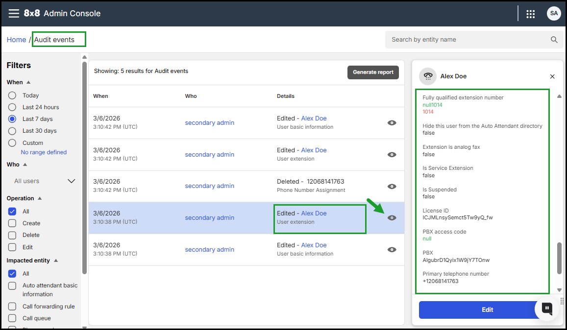Click the search magnifier icon

pos(554,40)
